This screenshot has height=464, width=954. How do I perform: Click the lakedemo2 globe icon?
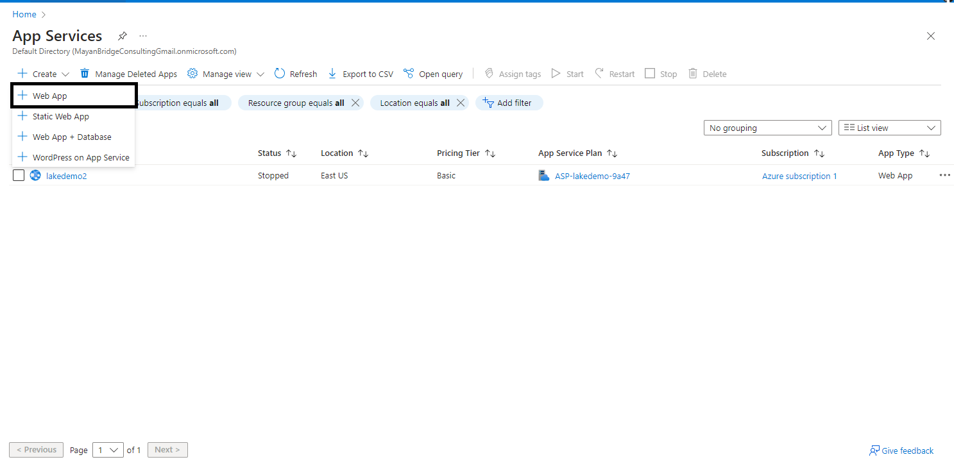tap(35, 175)
